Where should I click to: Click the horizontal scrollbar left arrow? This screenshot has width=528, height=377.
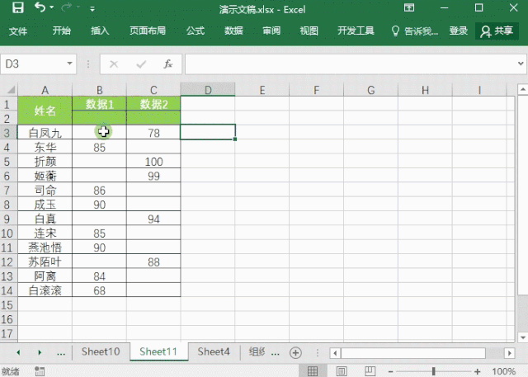(x=335, y=353)
